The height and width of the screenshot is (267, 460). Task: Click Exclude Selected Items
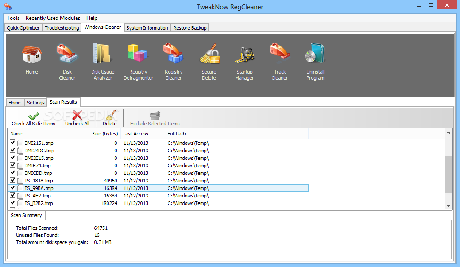pos(155,119)
